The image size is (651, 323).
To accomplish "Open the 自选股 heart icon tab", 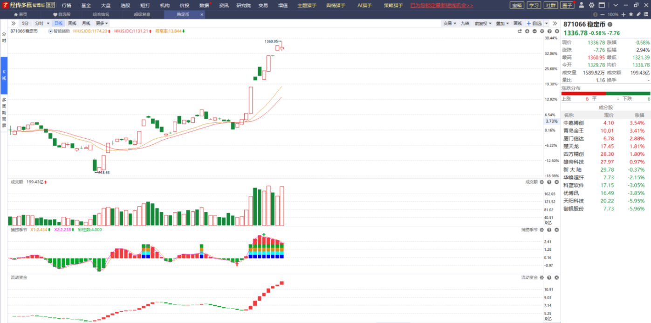I will click(x=62, y=14).
